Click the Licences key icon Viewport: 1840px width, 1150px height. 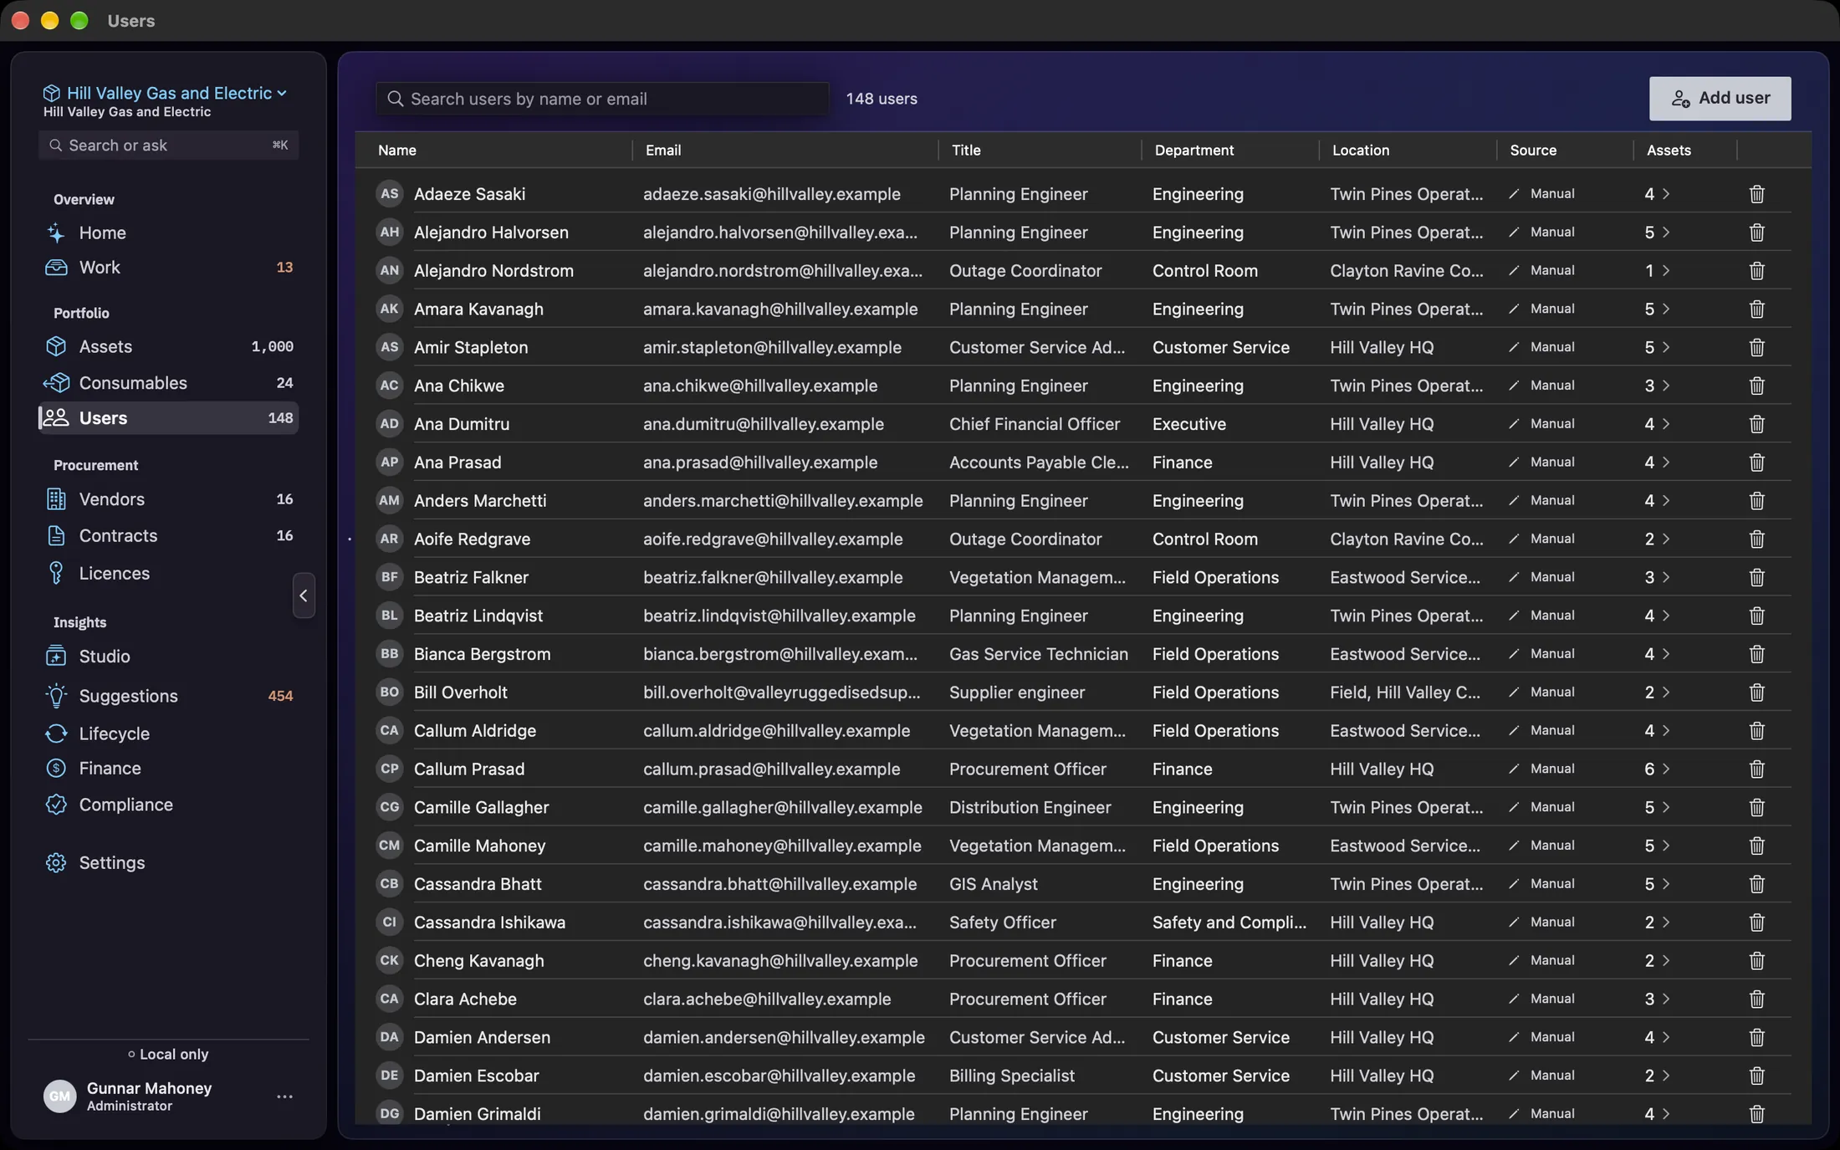tap(56, 573)
